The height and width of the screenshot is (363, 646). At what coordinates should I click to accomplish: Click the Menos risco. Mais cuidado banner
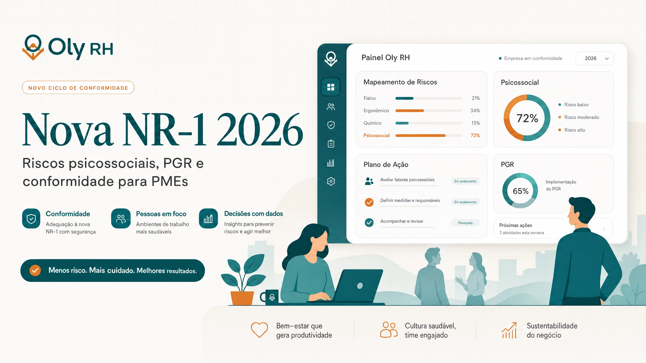(113, 270)
